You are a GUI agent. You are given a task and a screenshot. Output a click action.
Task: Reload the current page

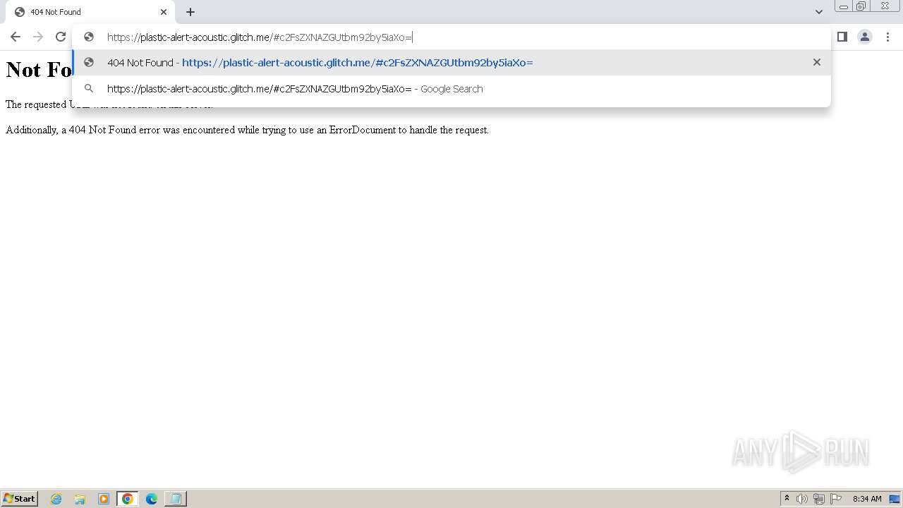61,37
